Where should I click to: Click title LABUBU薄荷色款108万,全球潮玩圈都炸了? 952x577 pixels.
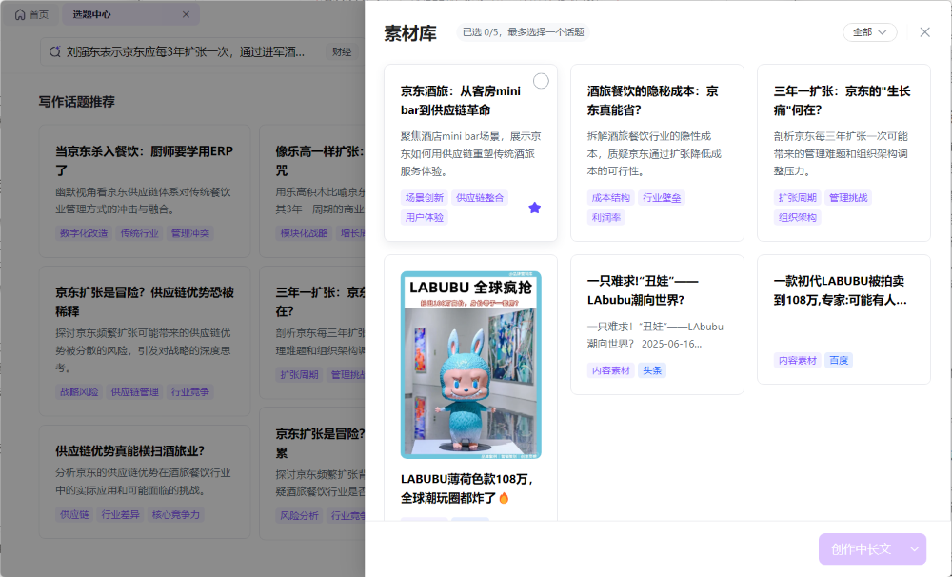point(466,488)
